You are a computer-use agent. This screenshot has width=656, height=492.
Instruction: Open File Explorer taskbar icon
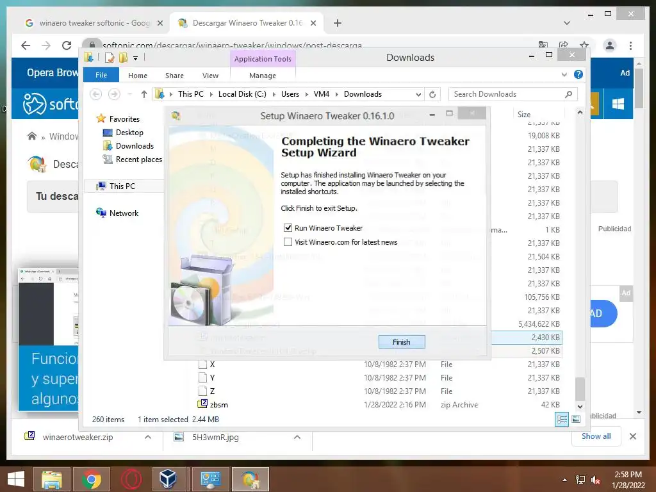pyautogui.click(x=51, y=479)
